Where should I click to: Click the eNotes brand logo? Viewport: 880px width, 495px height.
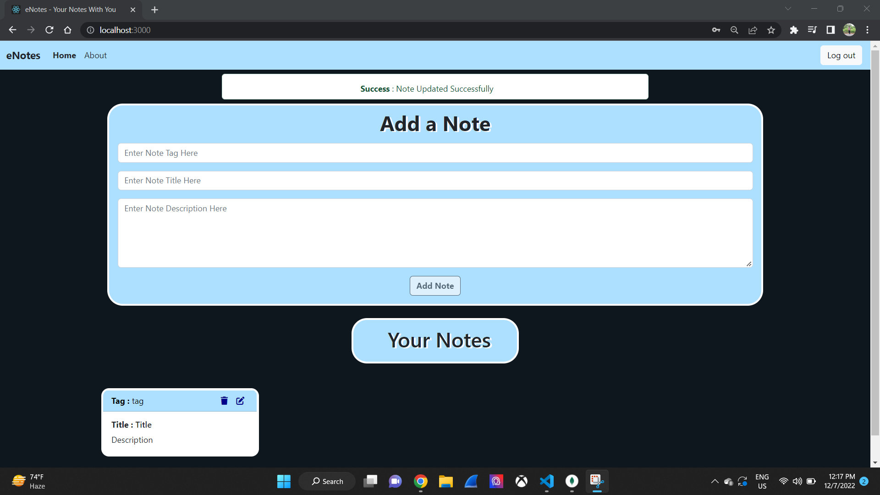(x=23, y=55)
